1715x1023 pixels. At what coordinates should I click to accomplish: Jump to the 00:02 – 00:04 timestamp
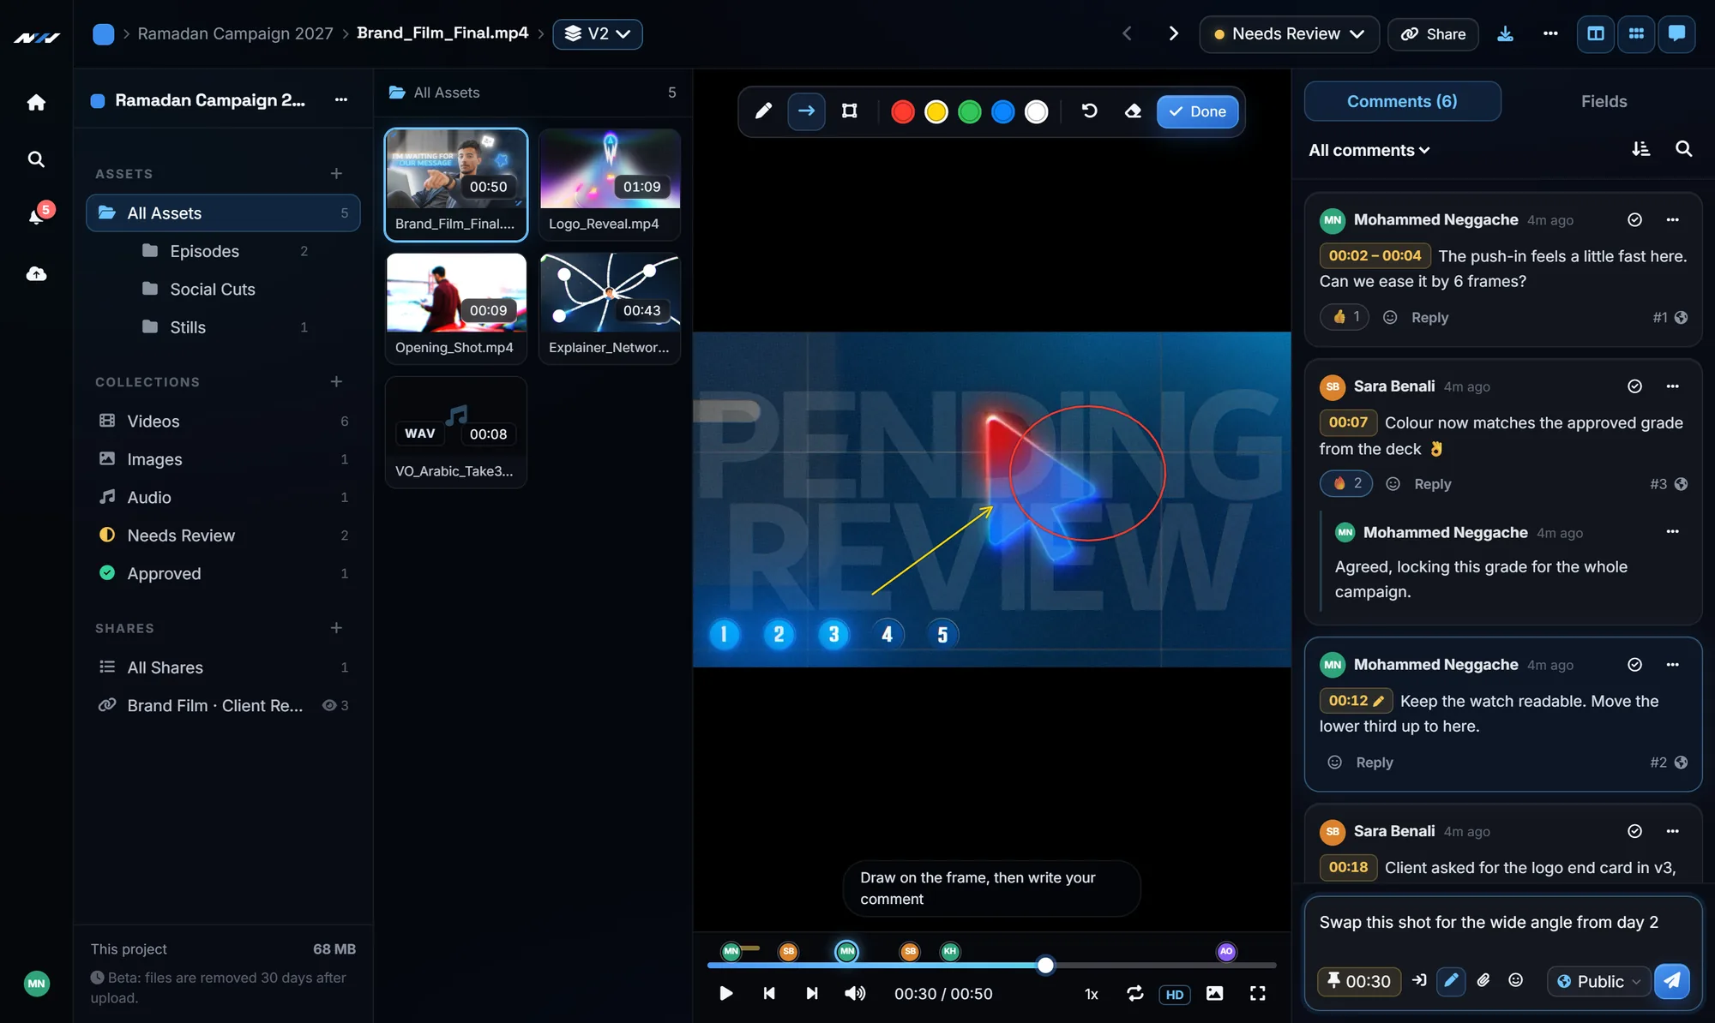(1375, 255)
